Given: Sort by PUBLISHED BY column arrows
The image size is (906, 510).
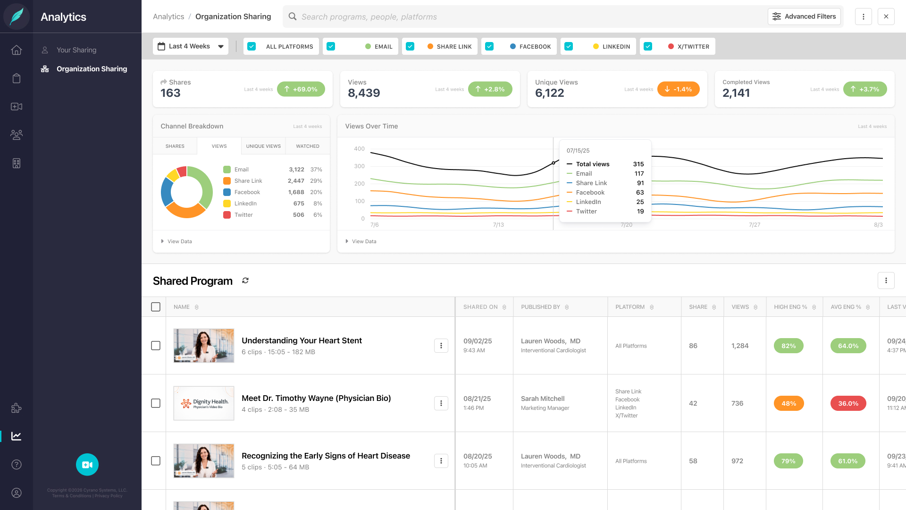Looking at the screenshot, I should click(x=567, y=307).
